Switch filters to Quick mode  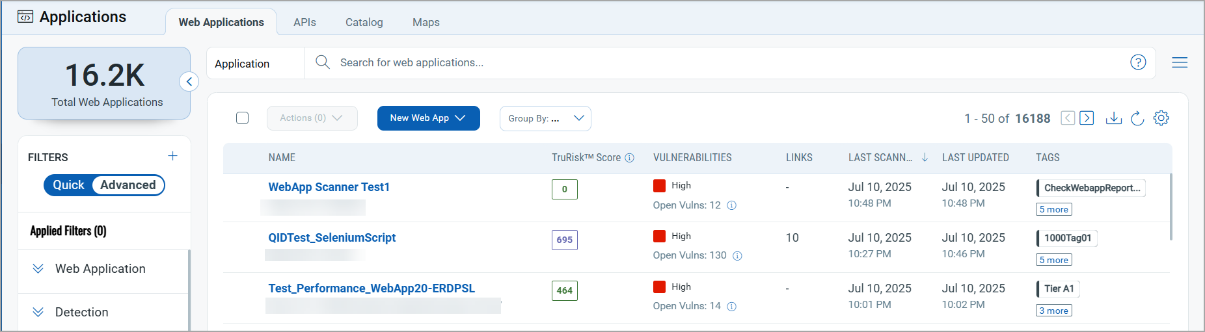tap(68, 185)
